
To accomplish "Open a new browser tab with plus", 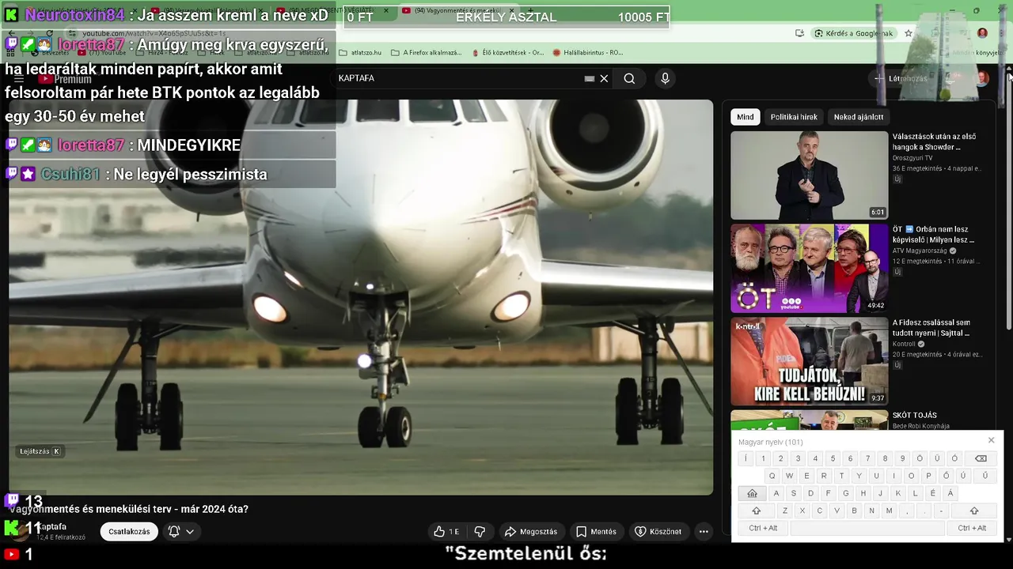I will 530,11.
